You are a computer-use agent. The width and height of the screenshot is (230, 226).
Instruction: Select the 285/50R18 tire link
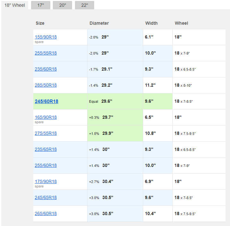(x=45, y=85)
